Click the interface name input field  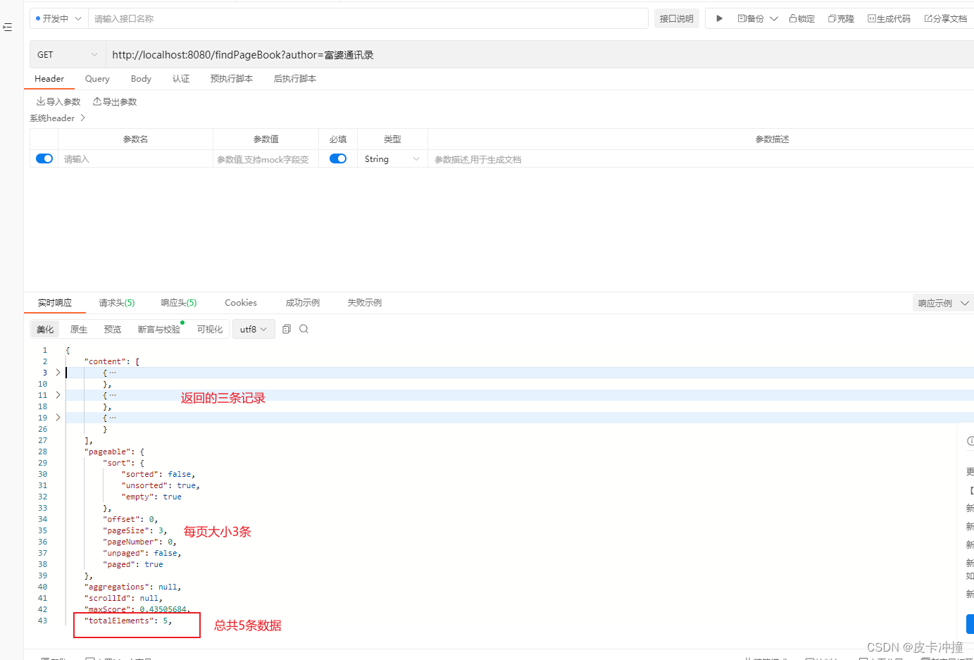[368, 18]
